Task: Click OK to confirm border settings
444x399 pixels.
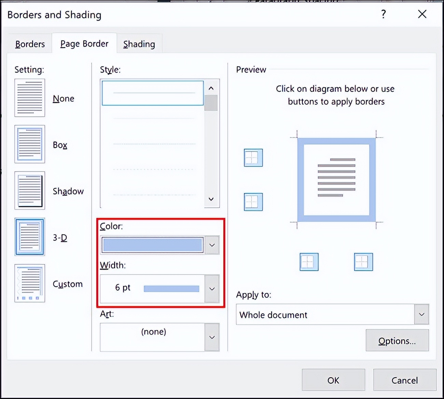Action: [333, 380]
